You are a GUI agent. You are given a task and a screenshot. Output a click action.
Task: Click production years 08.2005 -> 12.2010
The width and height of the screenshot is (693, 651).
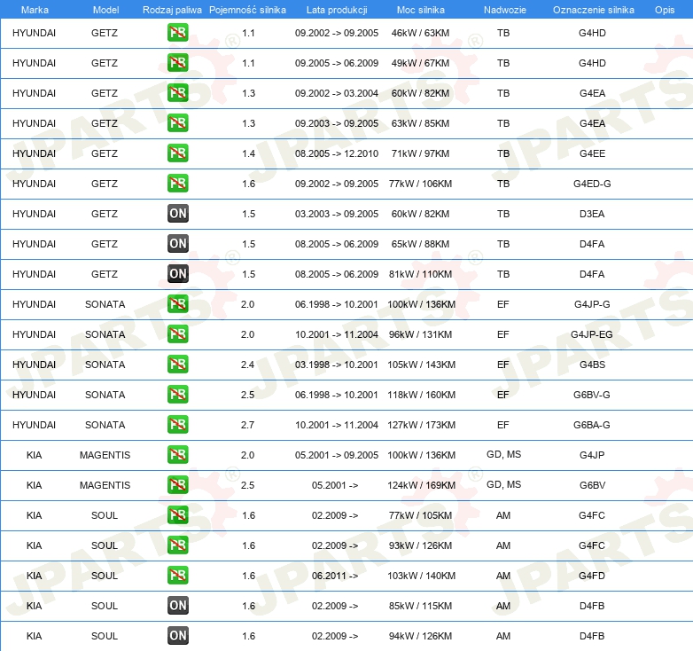(x=337, y=153)
